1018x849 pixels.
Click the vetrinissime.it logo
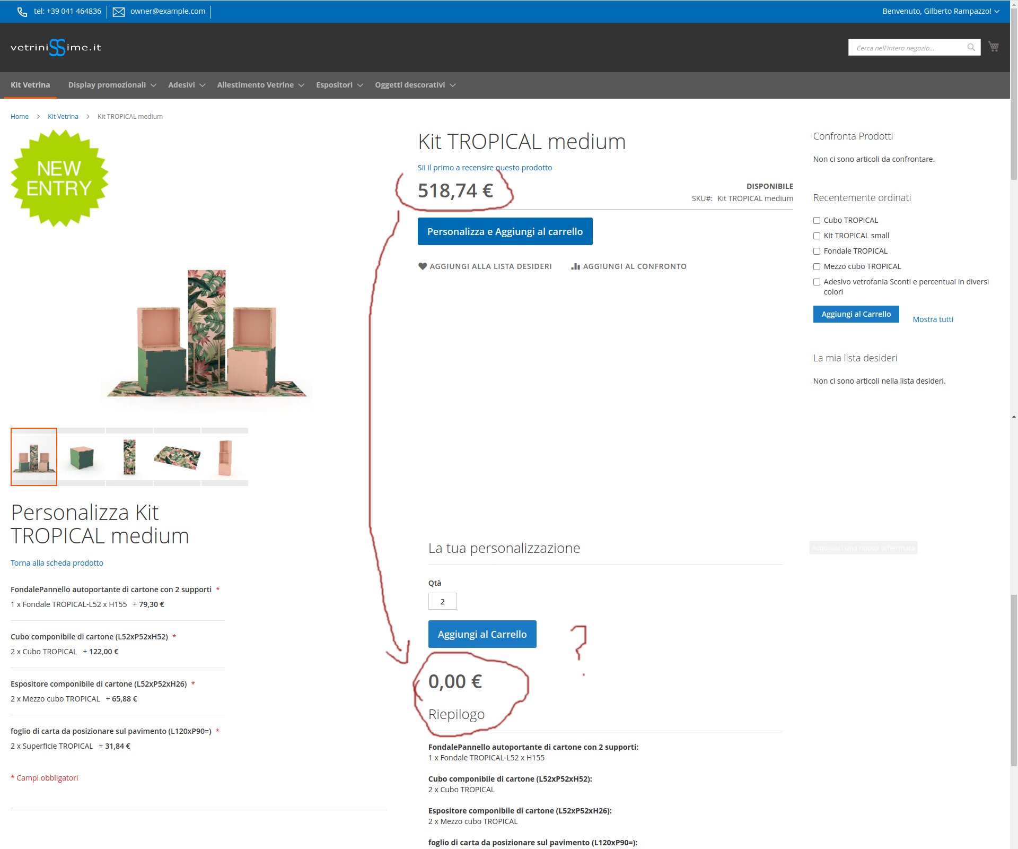click(56, 47)
